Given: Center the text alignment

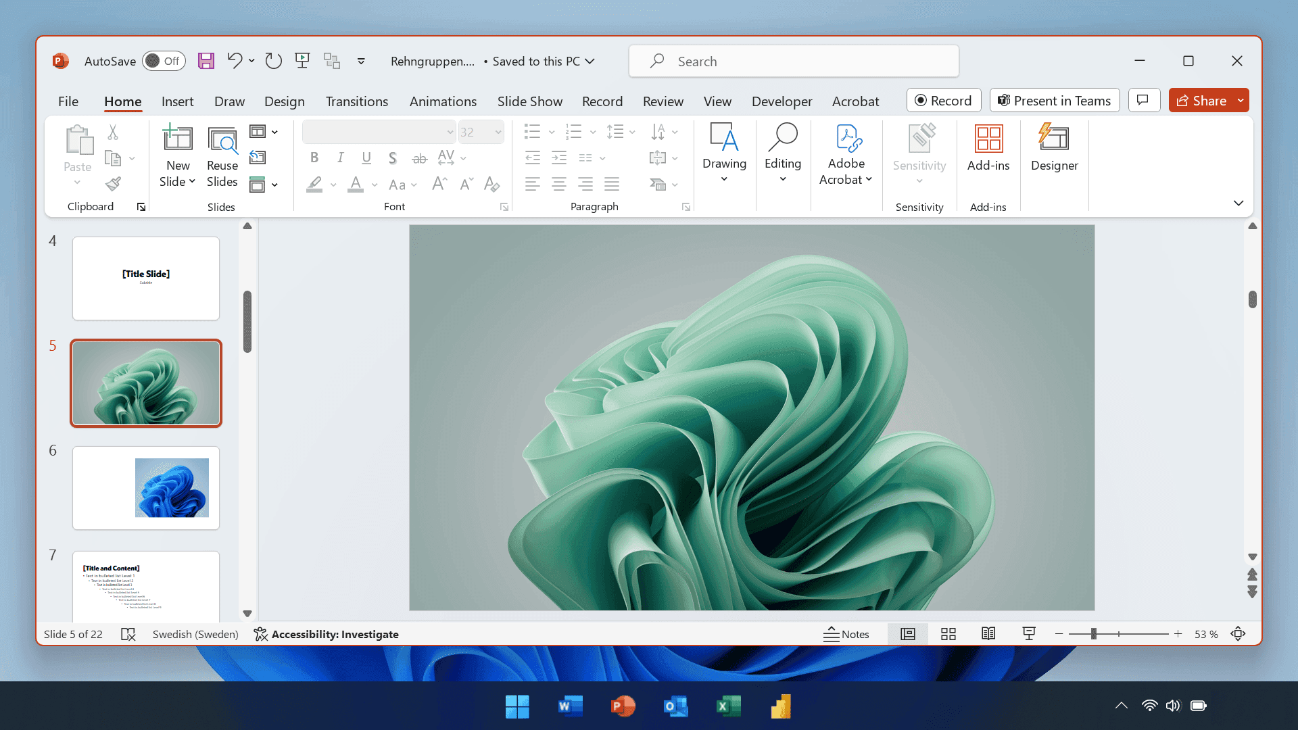Looking at the screenshot, I should [559, 184].
